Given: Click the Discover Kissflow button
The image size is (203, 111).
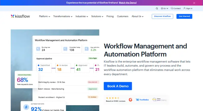Looking at the screenshot, I should pyautogui.click(x=162, y=16).
